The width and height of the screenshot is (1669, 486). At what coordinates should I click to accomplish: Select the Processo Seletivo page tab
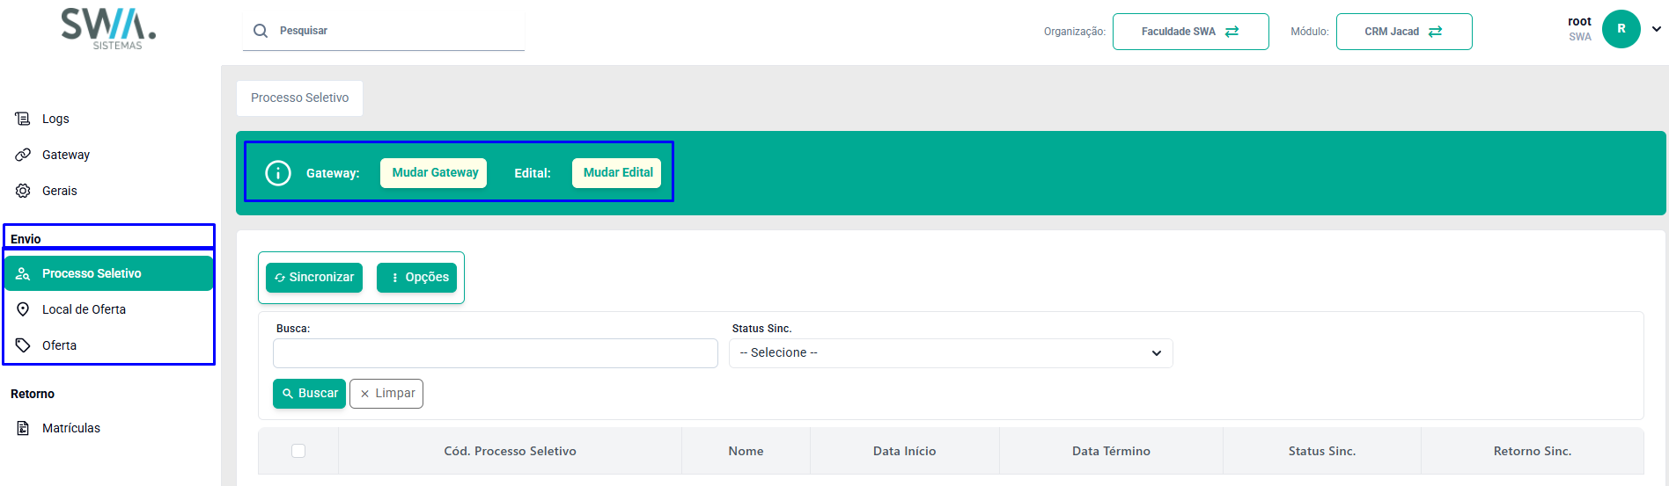[x=299, y=98]
